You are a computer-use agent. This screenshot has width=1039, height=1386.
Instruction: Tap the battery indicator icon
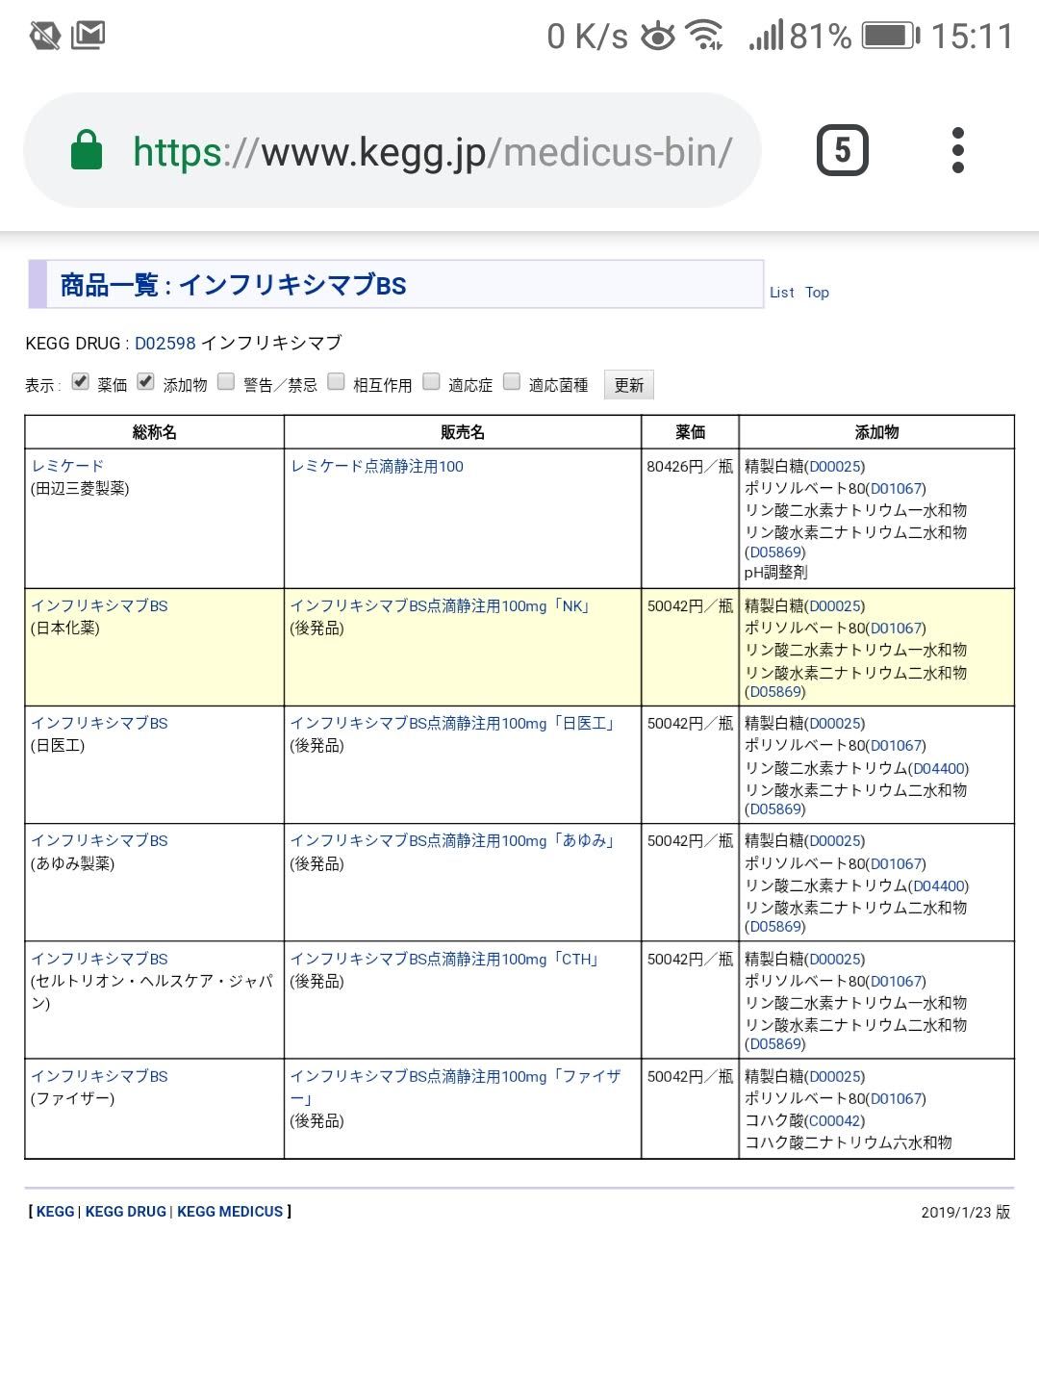(891, 37)
